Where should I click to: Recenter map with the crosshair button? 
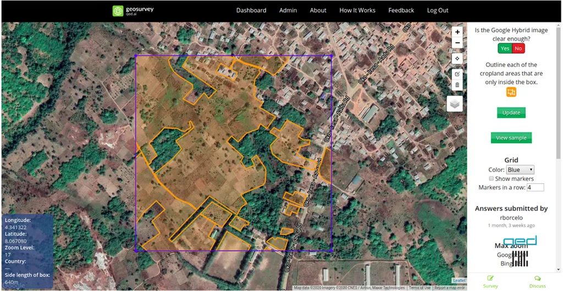tap(457, 58)
